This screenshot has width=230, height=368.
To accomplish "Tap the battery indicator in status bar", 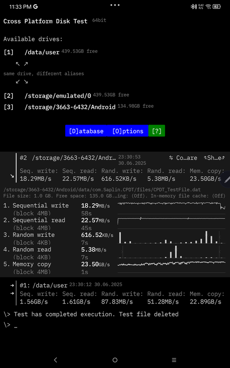I will click(x=216, y=6).
